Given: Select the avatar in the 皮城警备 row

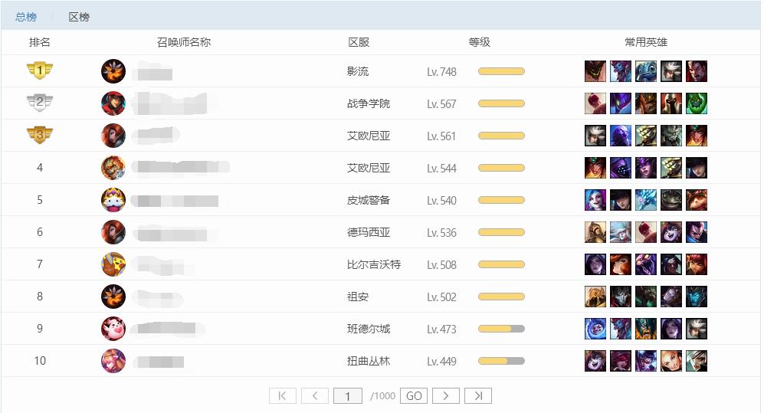Looking at the screenshot, I should tap(113, 200).
